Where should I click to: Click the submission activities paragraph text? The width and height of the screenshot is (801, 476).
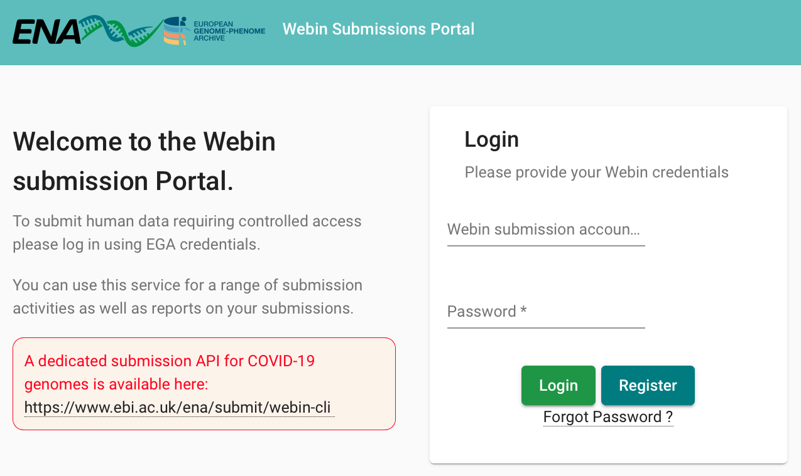[x=187, y=297]
